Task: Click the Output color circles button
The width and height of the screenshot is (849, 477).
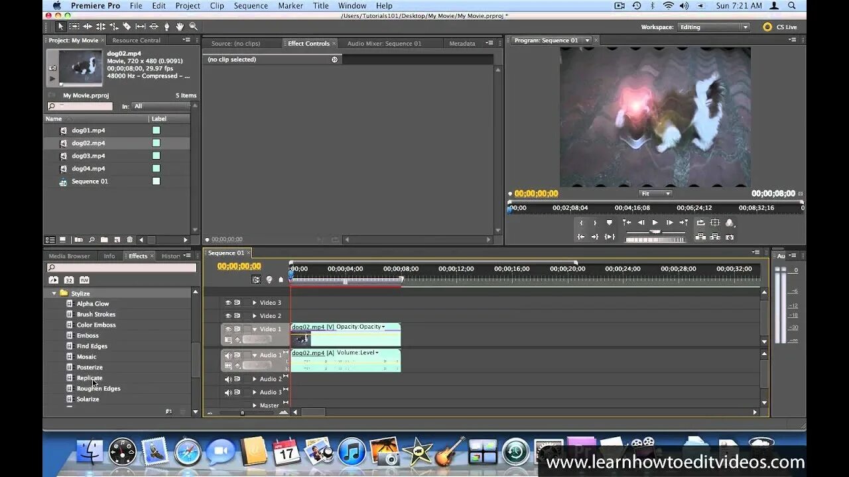Action: coord(730,223)
